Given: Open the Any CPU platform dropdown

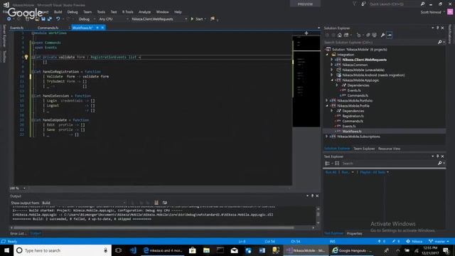Looking at the screenshot, I should coord(114,19).
